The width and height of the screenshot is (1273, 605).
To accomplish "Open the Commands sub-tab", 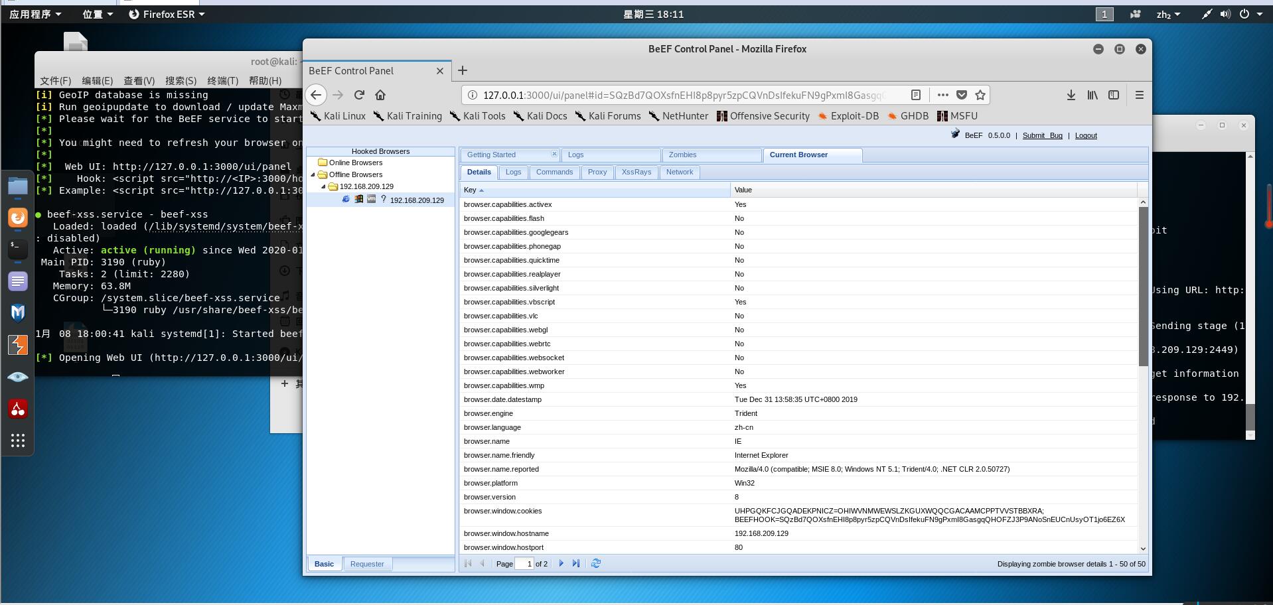I will click(x=554, y=172).
